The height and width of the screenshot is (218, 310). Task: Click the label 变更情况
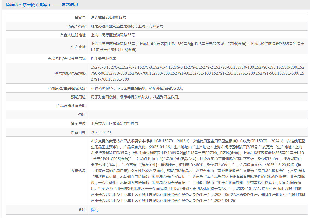pos(78,171)
